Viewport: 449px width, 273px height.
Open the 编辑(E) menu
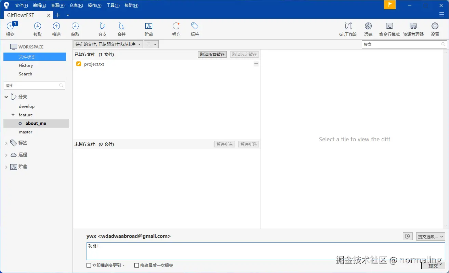point(39,5)
